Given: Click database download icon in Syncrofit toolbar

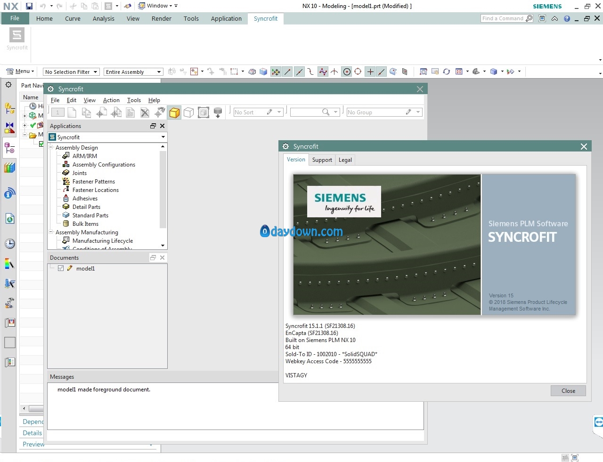Looking at the screenshot, I should 218,112.
